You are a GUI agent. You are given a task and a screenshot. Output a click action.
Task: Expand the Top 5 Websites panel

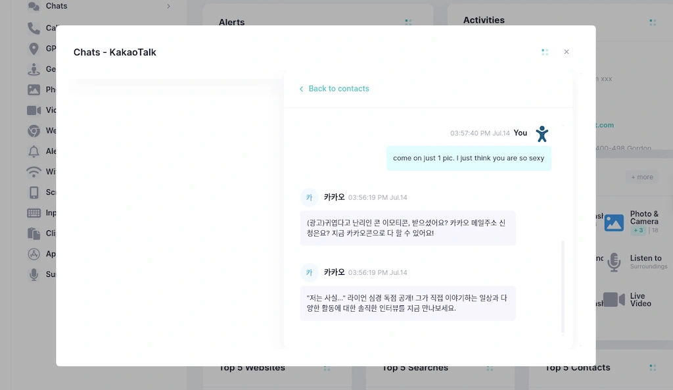(327, 368)
